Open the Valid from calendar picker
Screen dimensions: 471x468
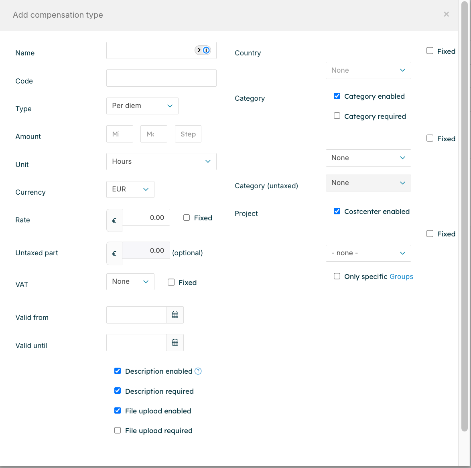coord(175,315)
